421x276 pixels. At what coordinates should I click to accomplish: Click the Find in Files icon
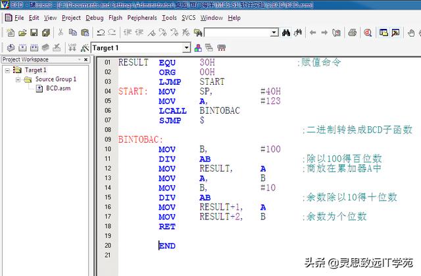pyautogui.click(x=198, y=33)
